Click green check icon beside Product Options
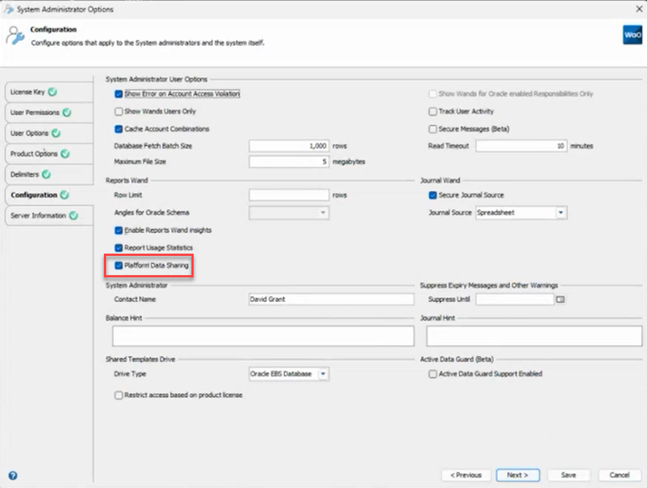 click(x=65, y=154)
